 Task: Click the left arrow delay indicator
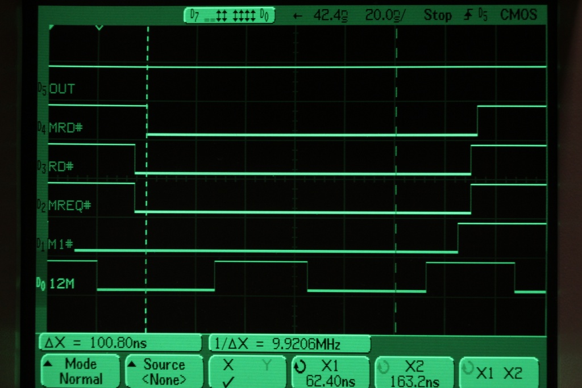(297, 16)
